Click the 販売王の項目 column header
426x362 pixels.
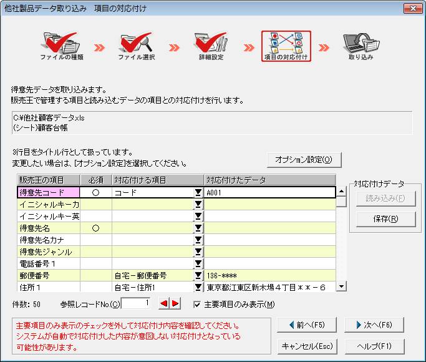[49, 180]
